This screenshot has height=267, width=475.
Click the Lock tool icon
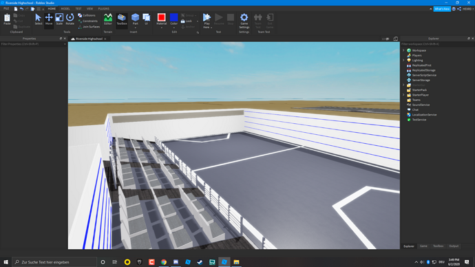click(183, 21)
